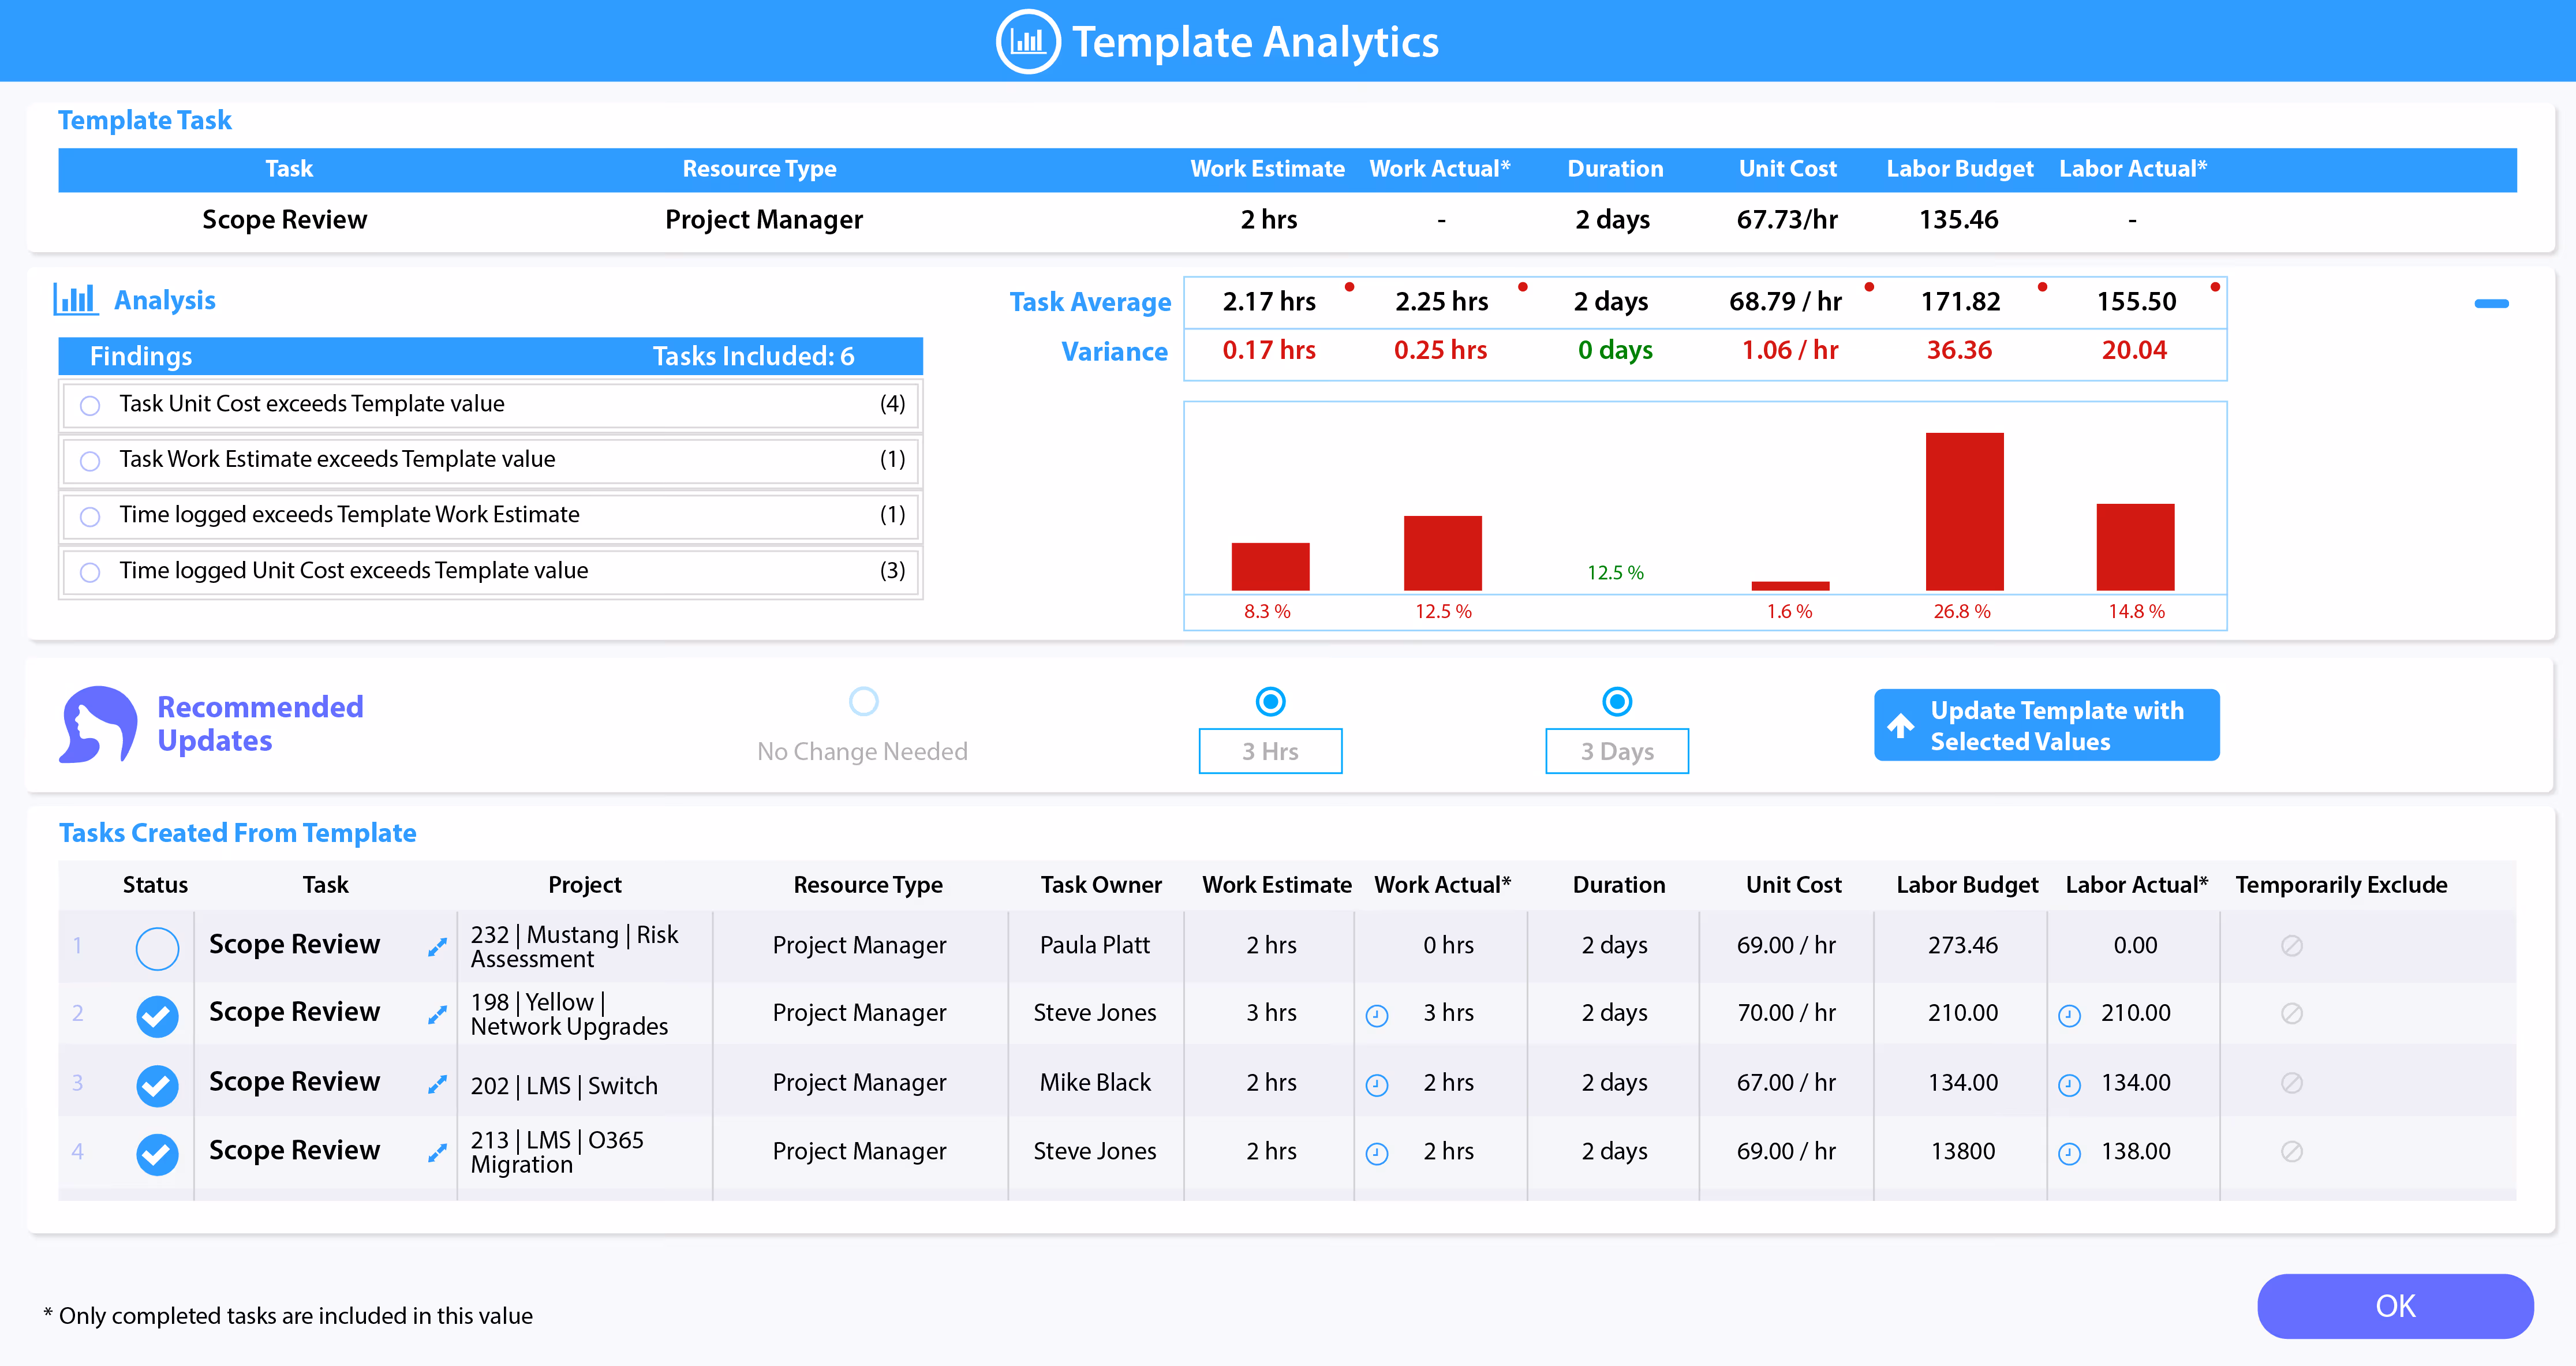Temporarily exclude the LMS Switch task

pos(2292,1082)
